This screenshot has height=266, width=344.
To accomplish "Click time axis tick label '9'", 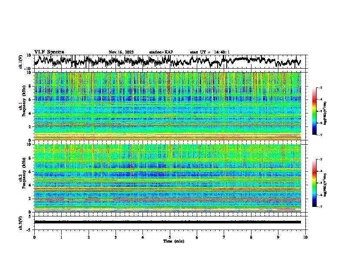I will click(x=278, y=237).
